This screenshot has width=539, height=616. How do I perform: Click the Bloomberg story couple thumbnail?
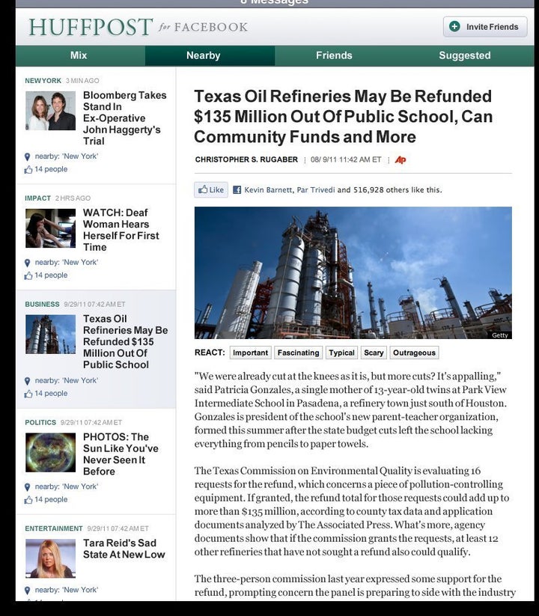[x=50, y=111]
